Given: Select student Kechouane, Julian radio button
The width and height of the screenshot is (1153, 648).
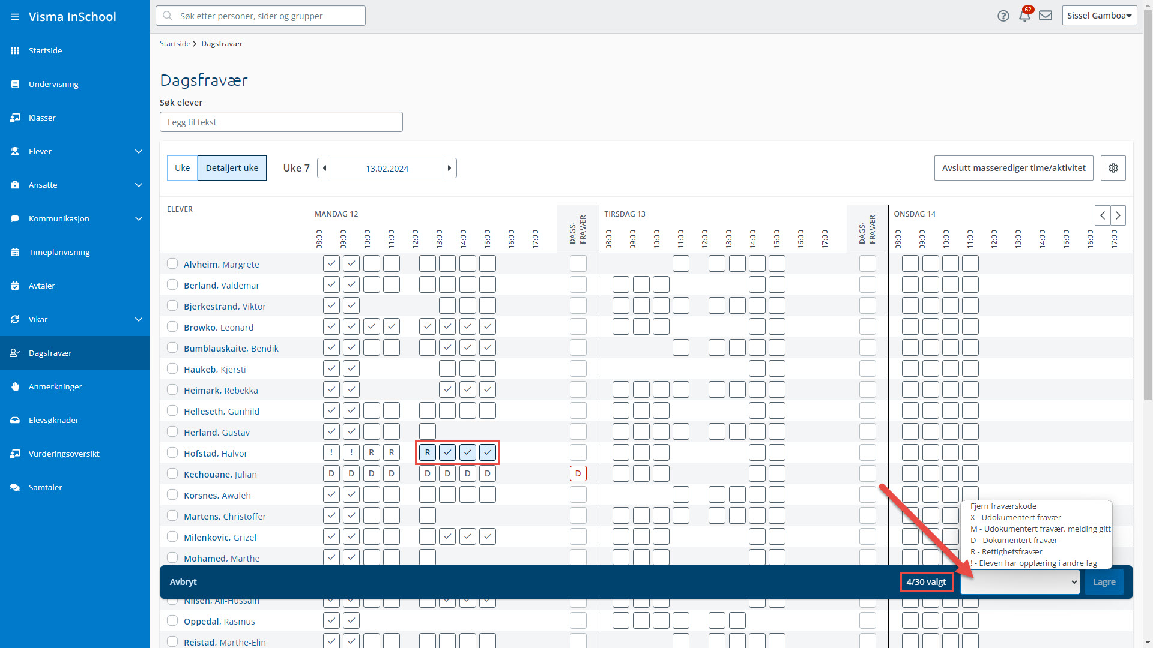Looking at the screenshot, I should point(172,473).
